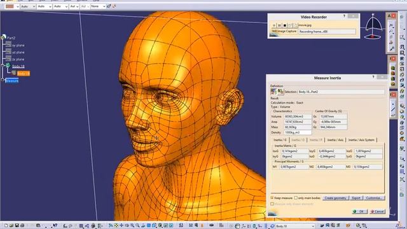Select the Point tool in right toolbar
Image resolution: width=407 pixels, height=229 pixels.
click(393, 104)
